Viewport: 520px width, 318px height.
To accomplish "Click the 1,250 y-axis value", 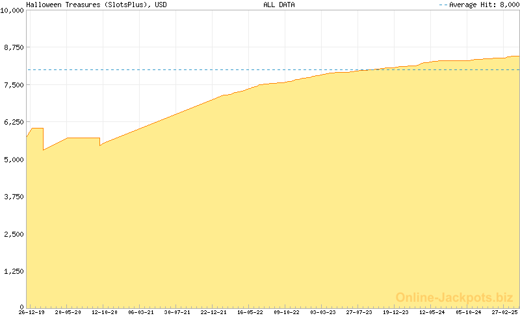I will click(14, 271).
